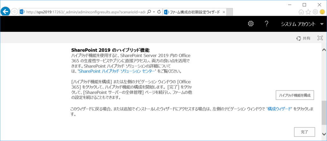327x141 pixels.
Task: Click the 完了 button
Action: coord(304,132)
